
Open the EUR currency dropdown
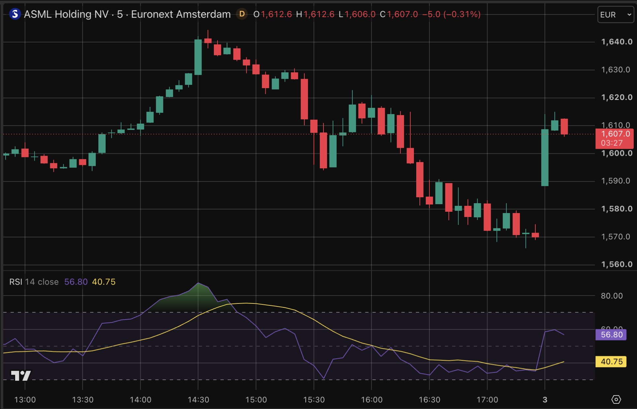tap(616, 15)
